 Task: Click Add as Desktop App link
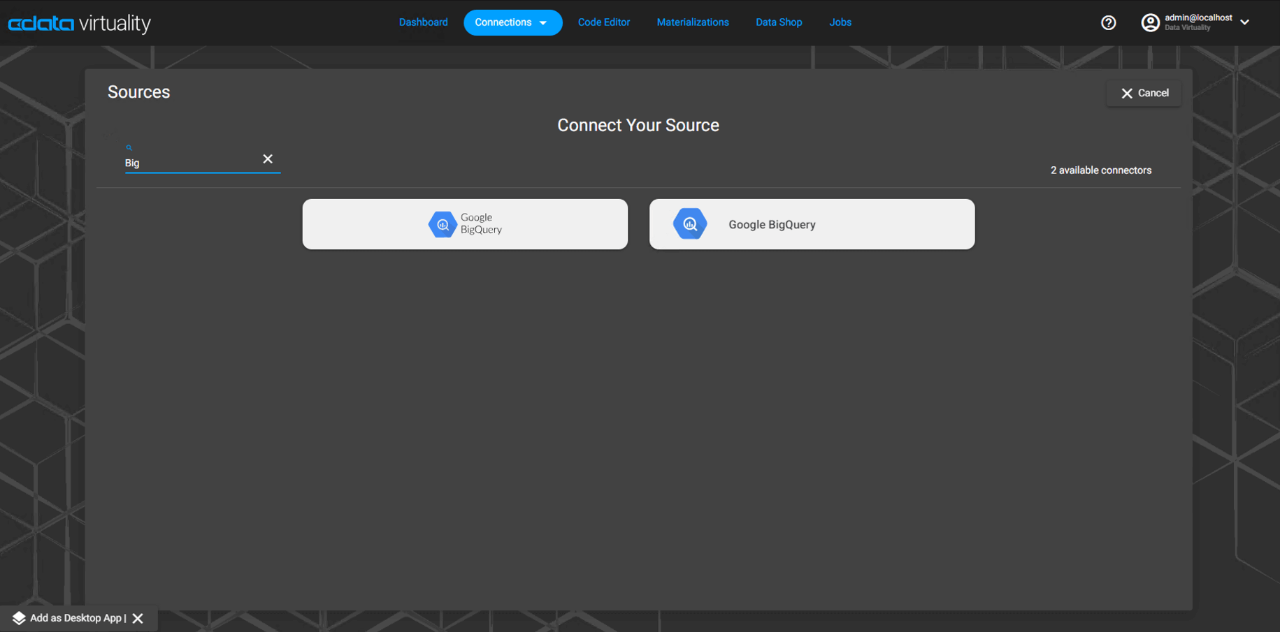tap(76, 618)
